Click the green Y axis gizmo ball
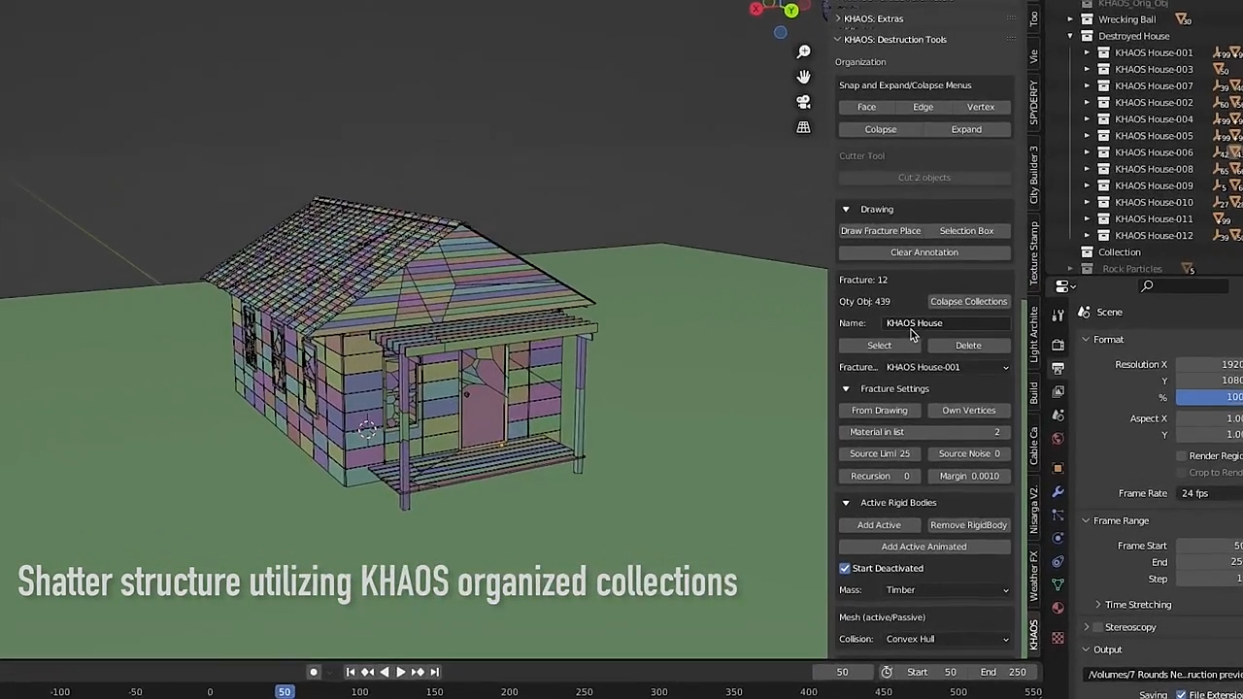 click(x=791, y=11)
